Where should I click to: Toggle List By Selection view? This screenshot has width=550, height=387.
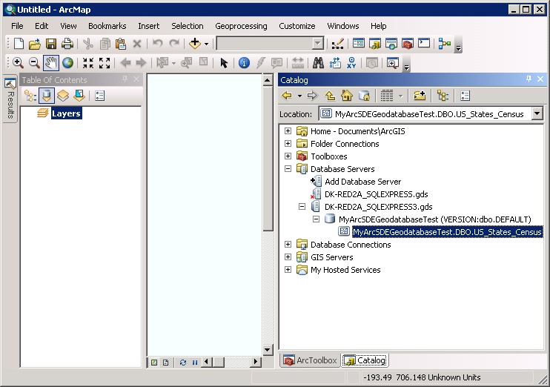(79, 96)
